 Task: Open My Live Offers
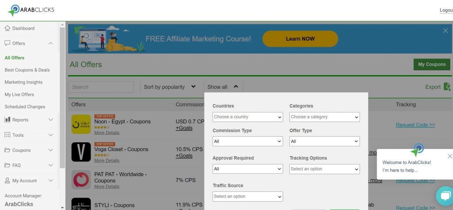[19, 95]
